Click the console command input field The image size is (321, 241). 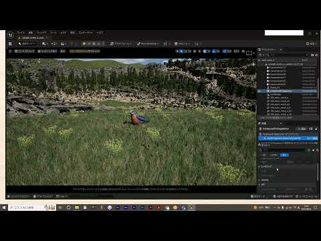click(x=91, y=196)
